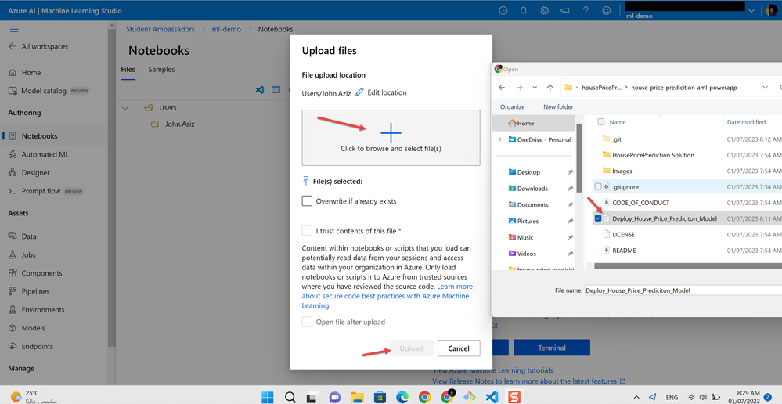Open Downloads in navigation pane

click(532, 189)
